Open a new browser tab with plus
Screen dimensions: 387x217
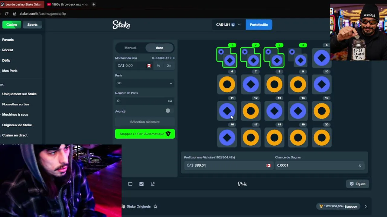93,5
